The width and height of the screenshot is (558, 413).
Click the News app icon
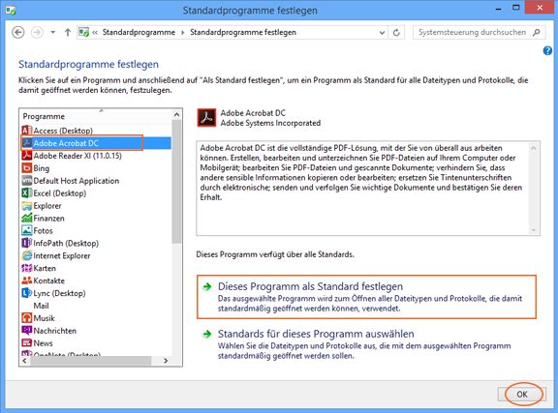point(27,343)
